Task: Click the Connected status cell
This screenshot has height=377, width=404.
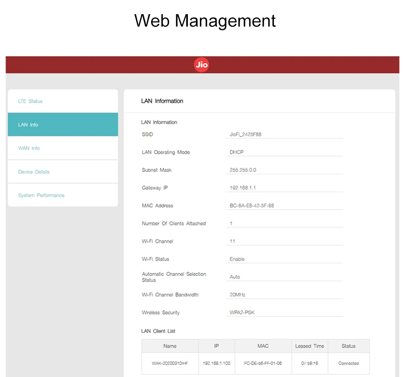Action: click(x=349, y=363)
